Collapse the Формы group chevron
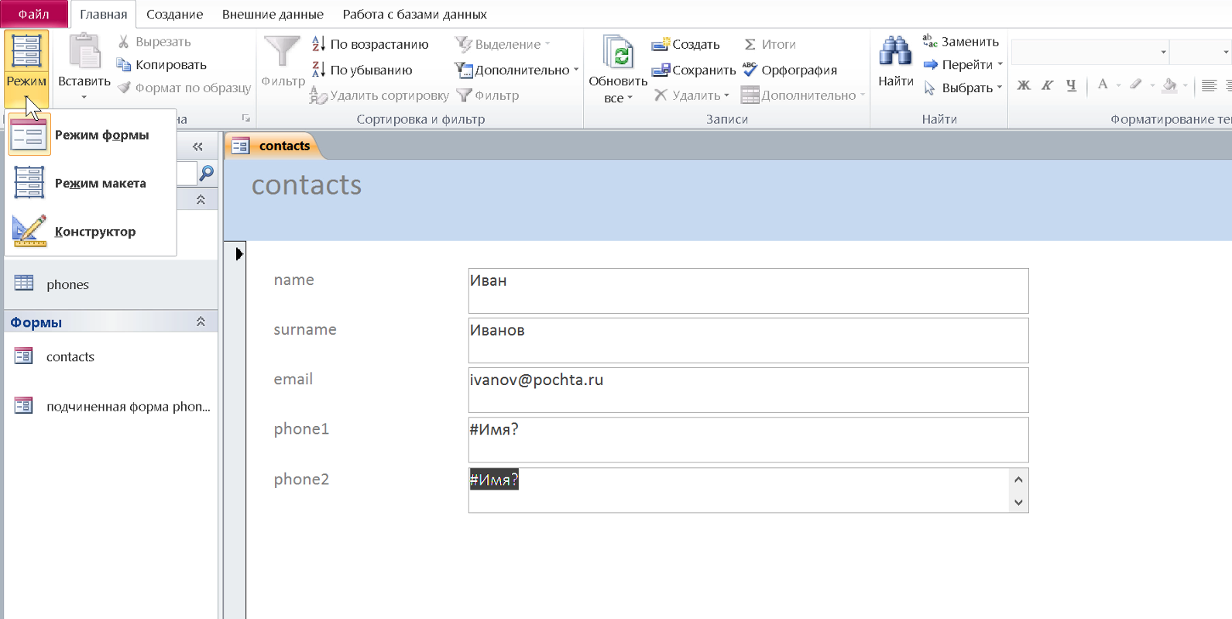Screen dimensions: 1232x619 coord(201,322)
